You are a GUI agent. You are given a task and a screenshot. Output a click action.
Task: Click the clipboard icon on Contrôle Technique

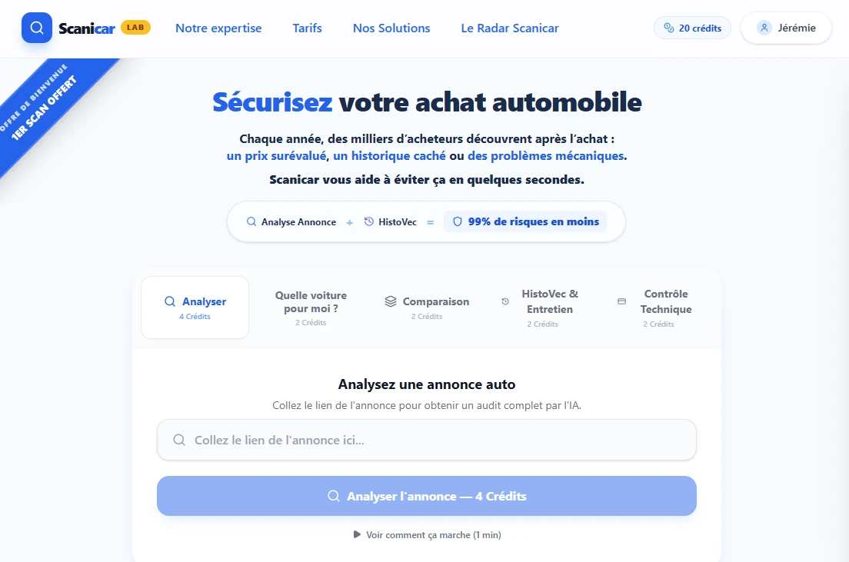pyautogui.click(x=621, y=301)
